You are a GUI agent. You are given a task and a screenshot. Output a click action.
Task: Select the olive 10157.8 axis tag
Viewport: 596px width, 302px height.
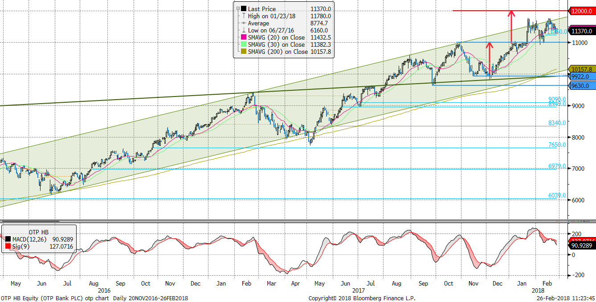pos(582,69)
